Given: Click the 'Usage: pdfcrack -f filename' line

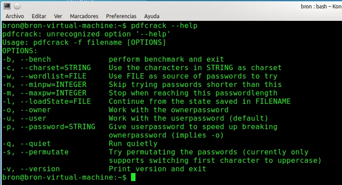Looking at the screenshot, I should [x=62, y=42].
